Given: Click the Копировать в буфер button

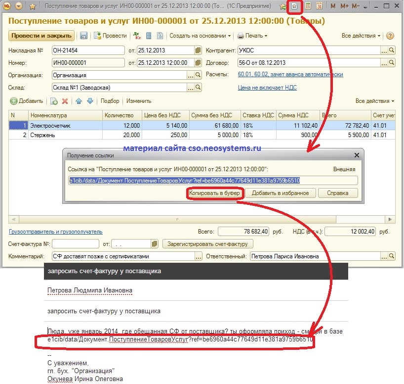Looking at the screenshot, I should (x=214, y=193).
